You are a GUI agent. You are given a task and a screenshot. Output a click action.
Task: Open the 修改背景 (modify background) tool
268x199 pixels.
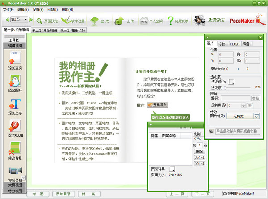14,149
